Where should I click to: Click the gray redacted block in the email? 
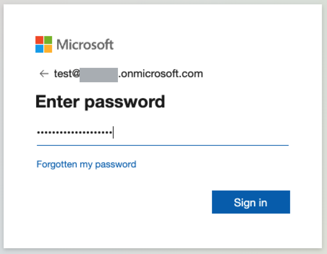coord(99,74)
